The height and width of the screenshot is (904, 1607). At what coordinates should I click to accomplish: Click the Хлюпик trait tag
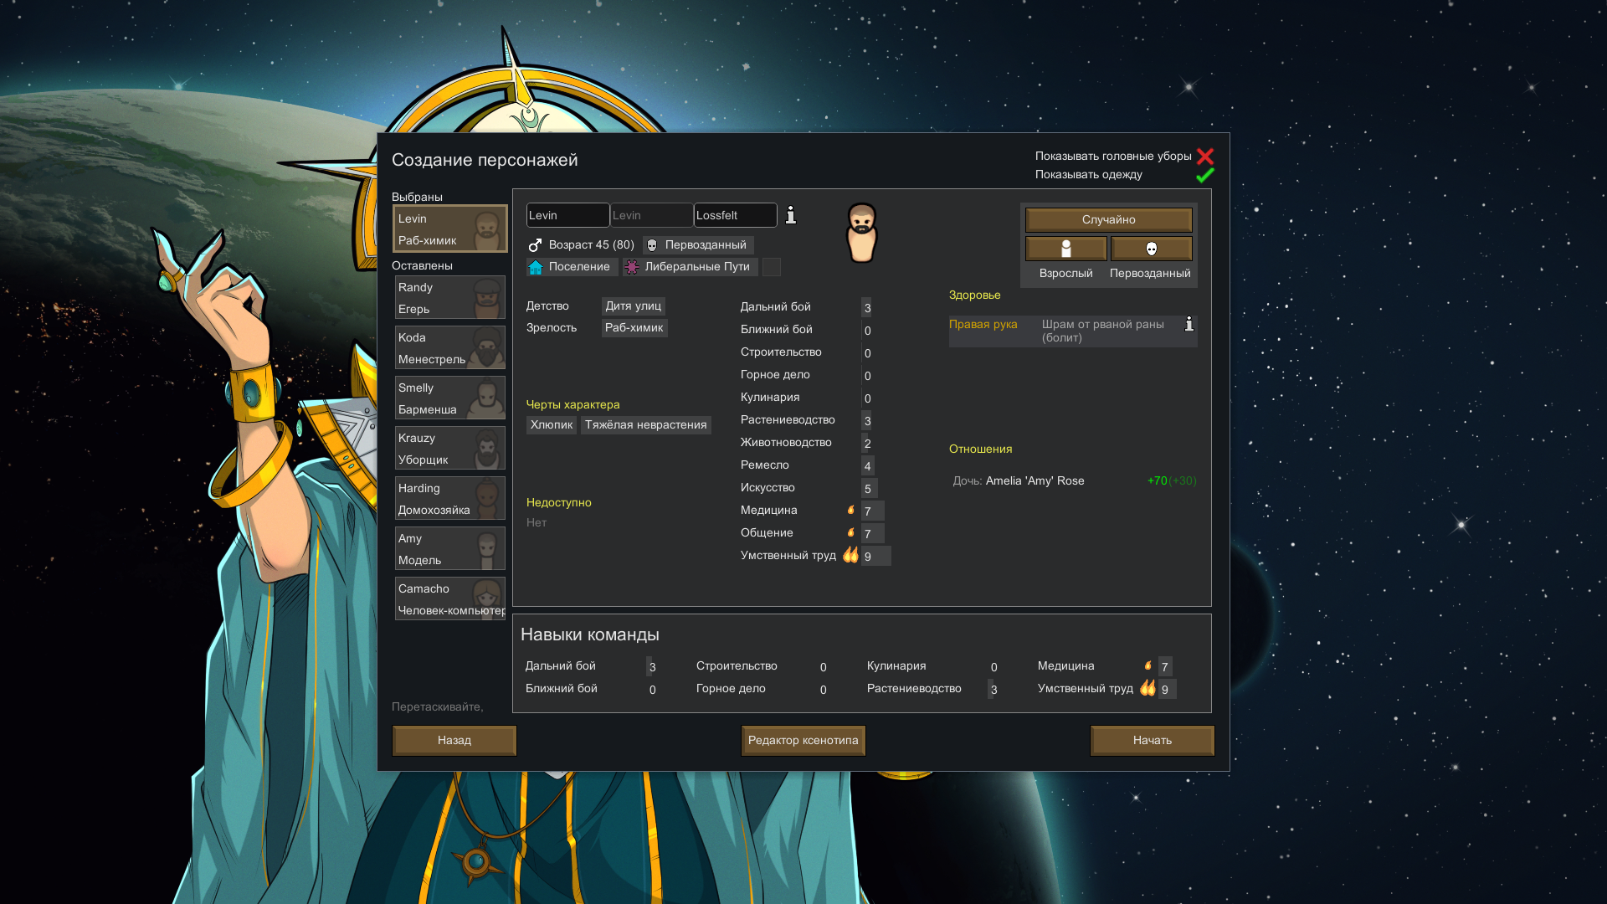(552, 425)
